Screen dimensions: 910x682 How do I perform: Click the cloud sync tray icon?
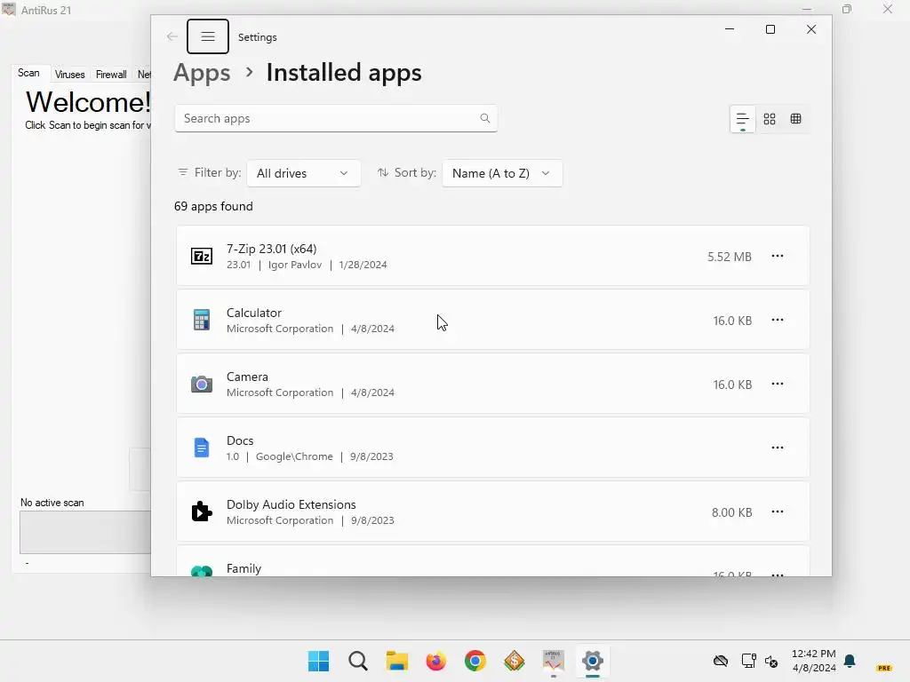pyautogui.click(x=721, y=661)
